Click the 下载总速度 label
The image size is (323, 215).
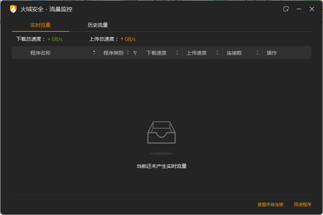[30, 39]
